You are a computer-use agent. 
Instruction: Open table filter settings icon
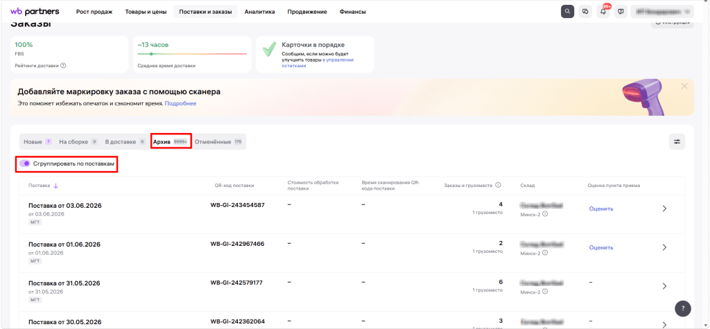[677, 142]
